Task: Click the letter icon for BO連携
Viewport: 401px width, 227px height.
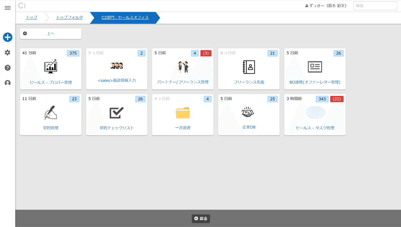Action: tap(315, 67)
